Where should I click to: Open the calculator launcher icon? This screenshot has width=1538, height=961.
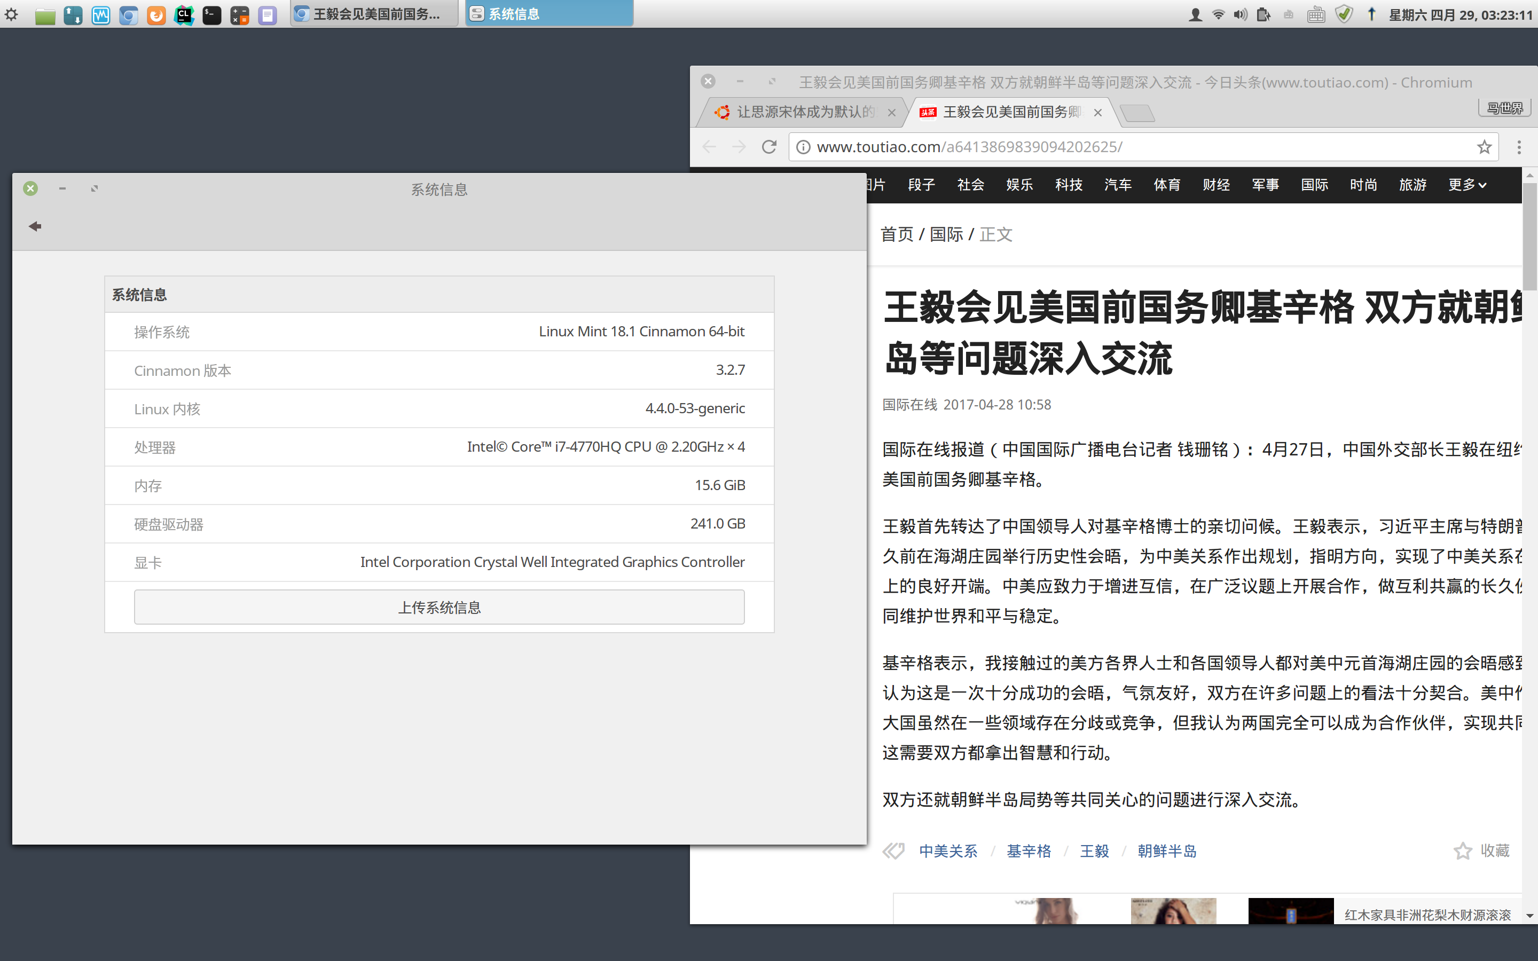coord(240,15)
